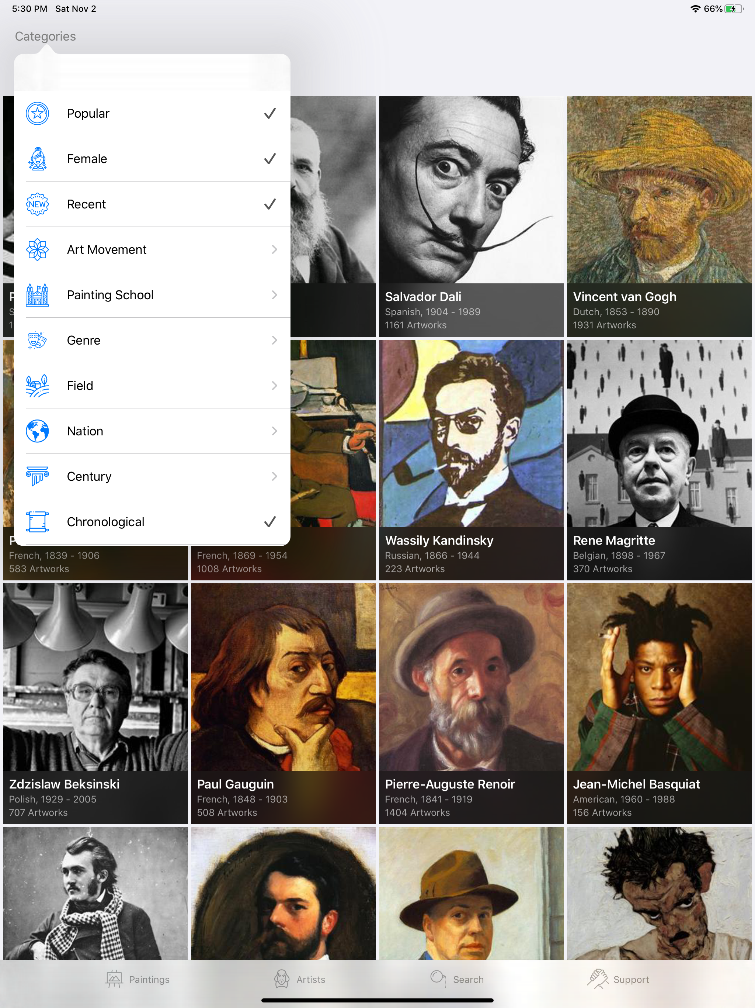Expand Art Movement with its chevron
Viewport: 755px width, 1008px height.
(x=274, y=249)
